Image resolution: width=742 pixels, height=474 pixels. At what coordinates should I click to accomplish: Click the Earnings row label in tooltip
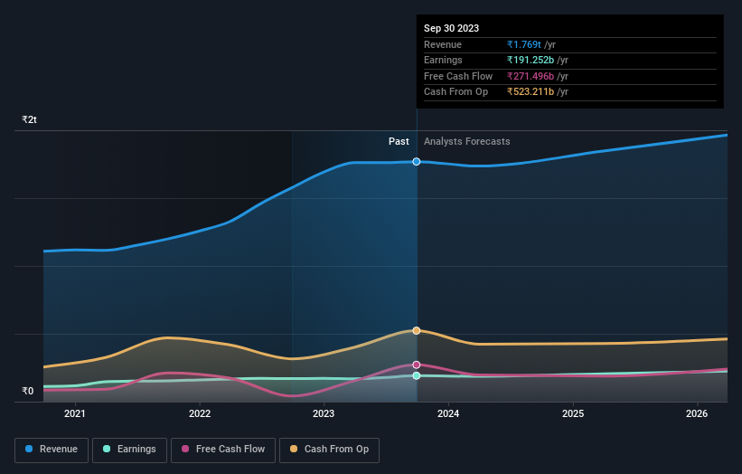[x=443, y=60]
